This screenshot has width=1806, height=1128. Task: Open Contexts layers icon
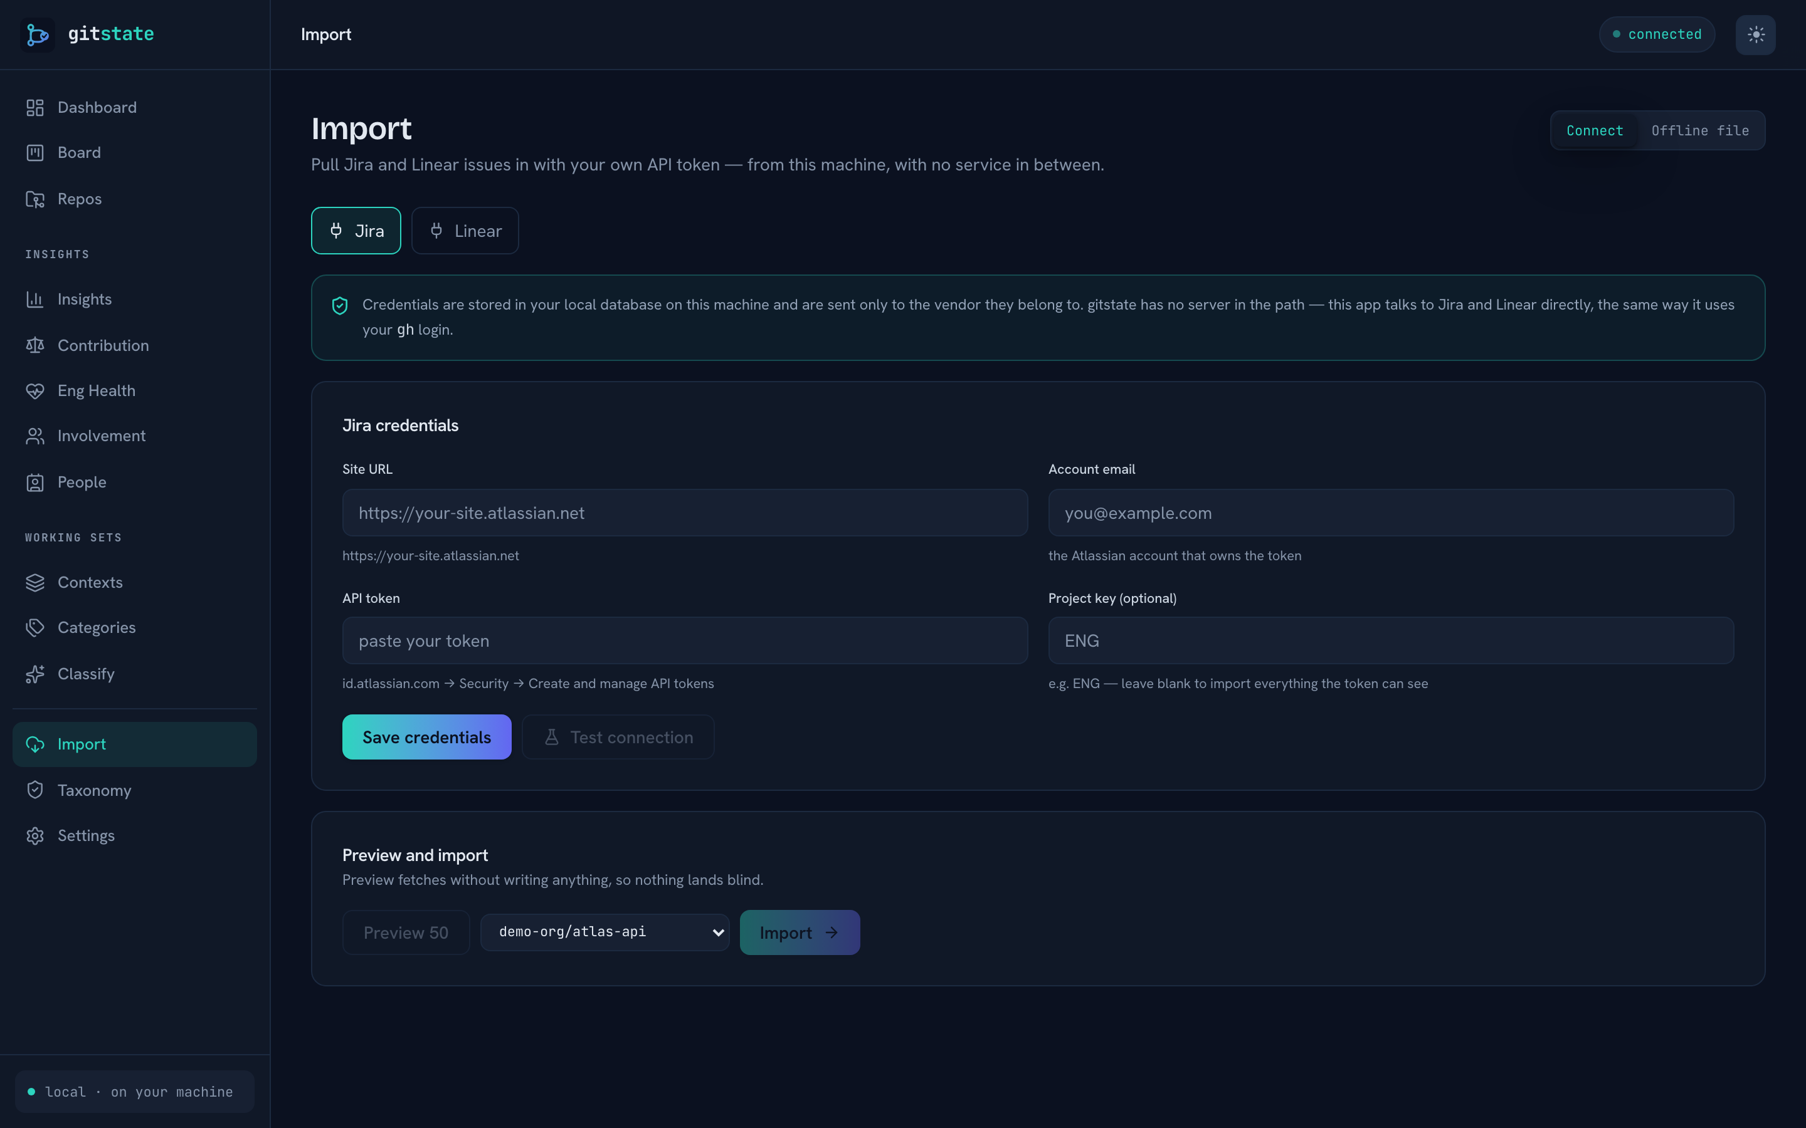35,583
